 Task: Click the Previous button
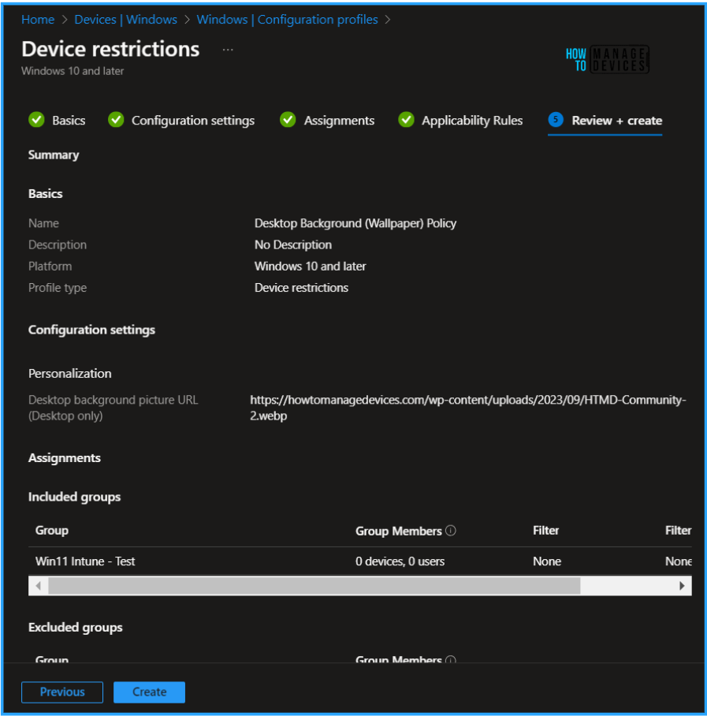62,692
